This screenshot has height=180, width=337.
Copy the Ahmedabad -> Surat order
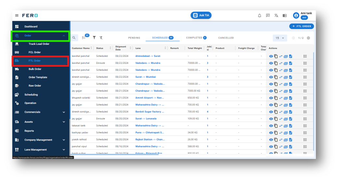click(276, 56)
